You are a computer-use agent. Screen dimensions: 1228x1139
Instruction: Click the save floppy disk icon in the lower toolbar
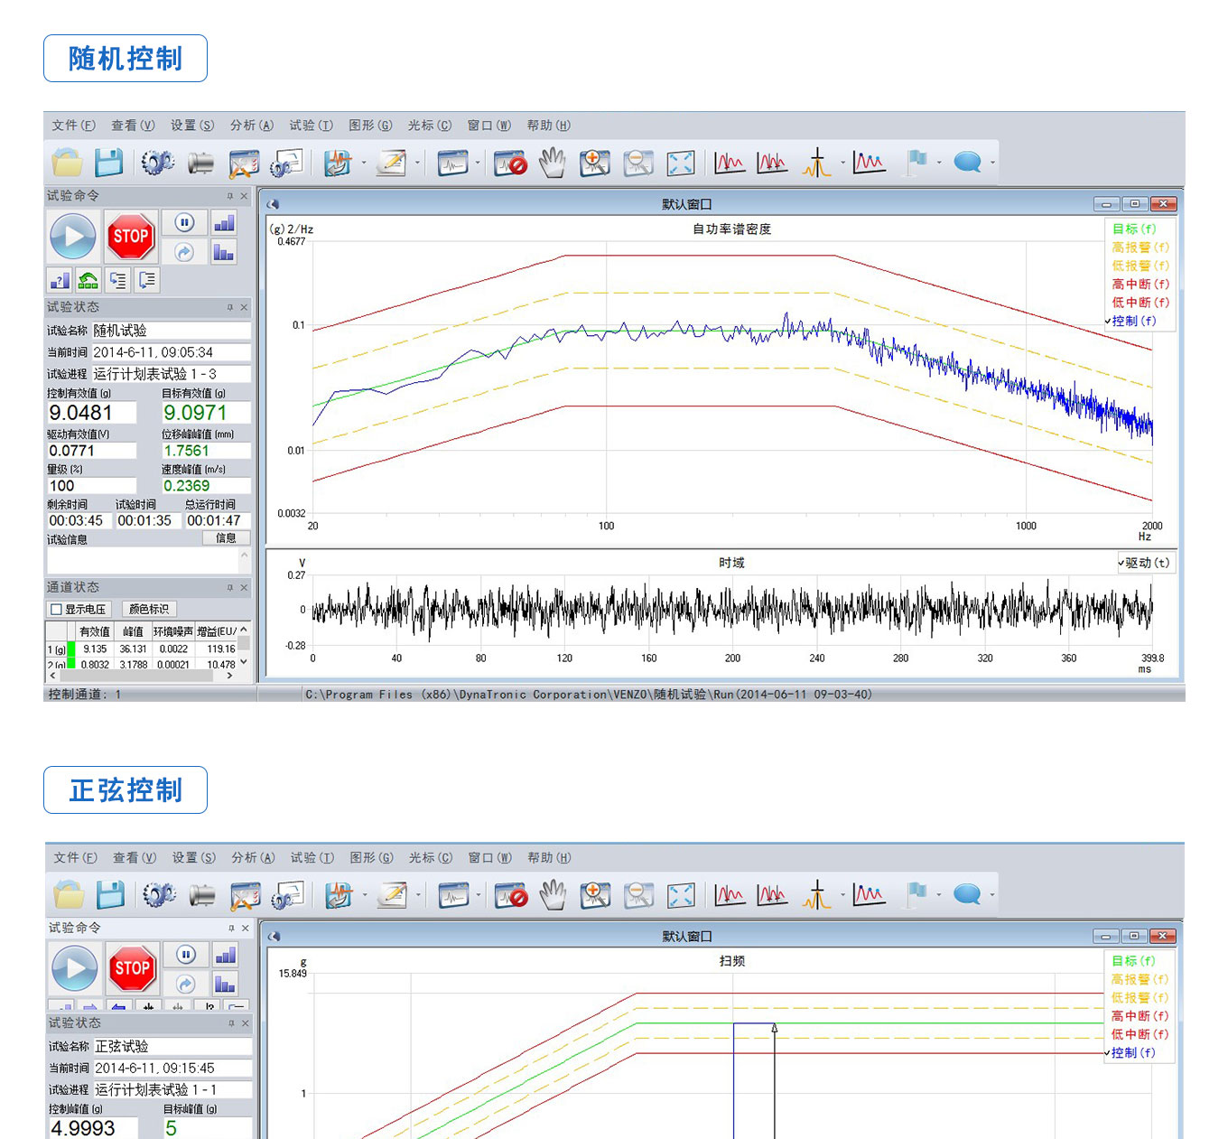tap(110, 895)
